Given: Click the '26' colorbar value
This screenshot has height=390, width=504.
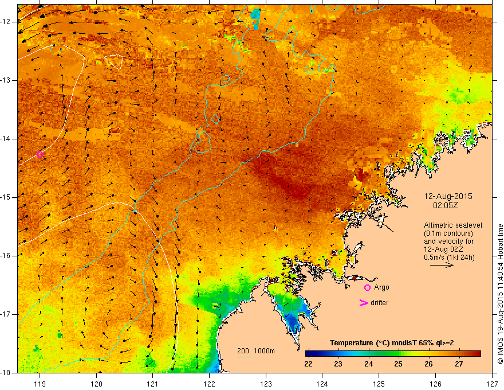Looking at the screenshot, I should point(428,364).
